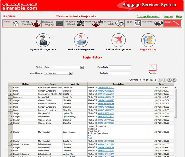The height and width of the screenshot is (157, 185).
Task: Open file reference OHDKWIG9030537
Action: (106, 87)
